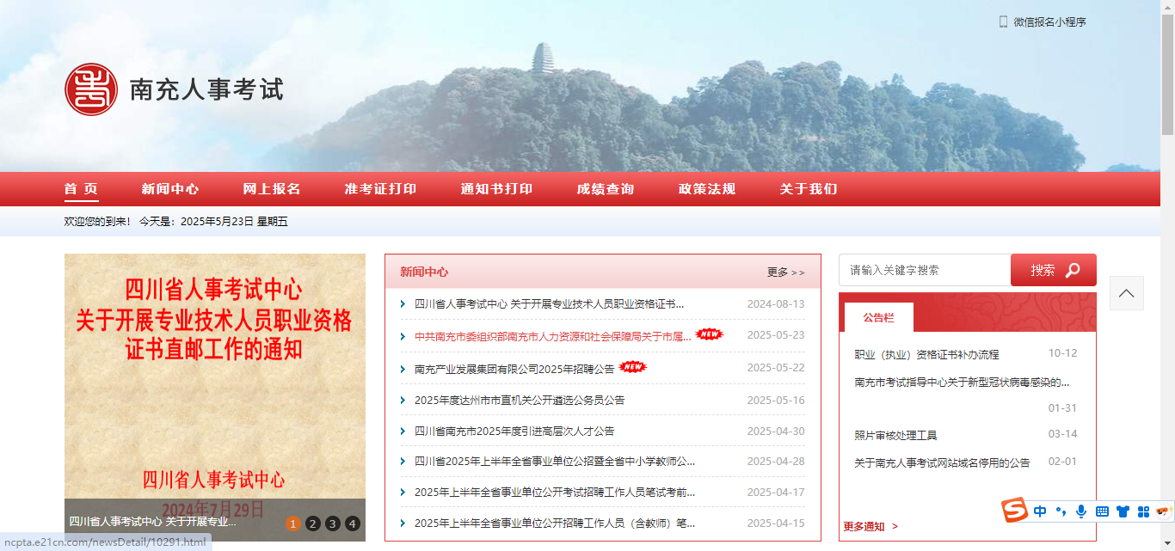Viewport: 1175px width, 551px height.
Task: Click the back-to-top arrow button
Action: click(x=1126, y=293)
